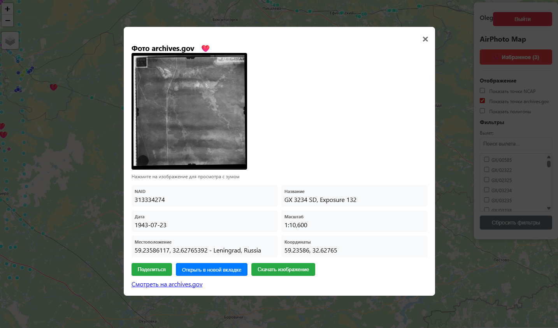Toggle Показать полигоны checkbox

click(x=483, y=111)
